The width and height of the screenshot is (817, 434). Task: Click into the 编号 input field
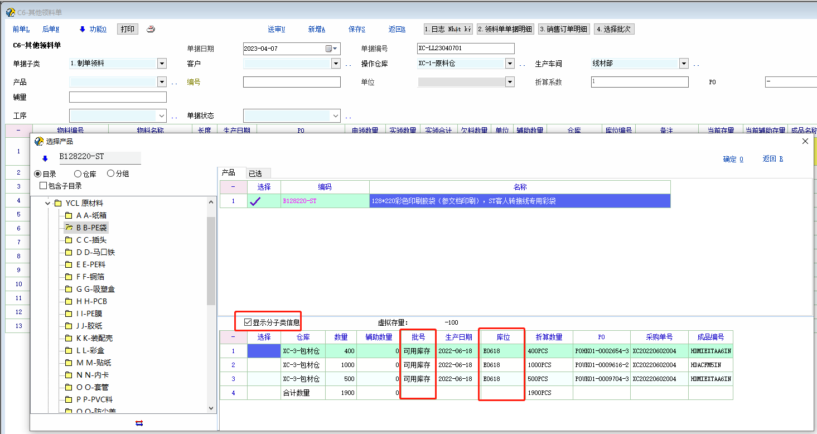click(292, 82)
